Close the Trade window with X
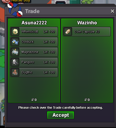Screen dimensions: 116x128 [112, 11]
